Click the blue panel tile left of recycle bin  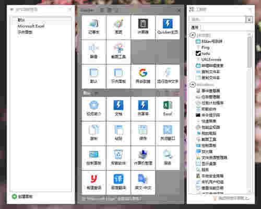coord(94,158)
